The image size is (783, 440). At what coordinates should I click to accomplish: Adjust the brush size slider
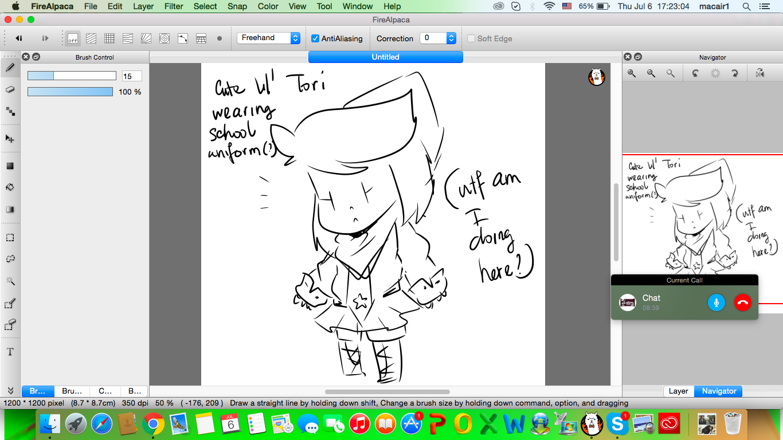71,76
